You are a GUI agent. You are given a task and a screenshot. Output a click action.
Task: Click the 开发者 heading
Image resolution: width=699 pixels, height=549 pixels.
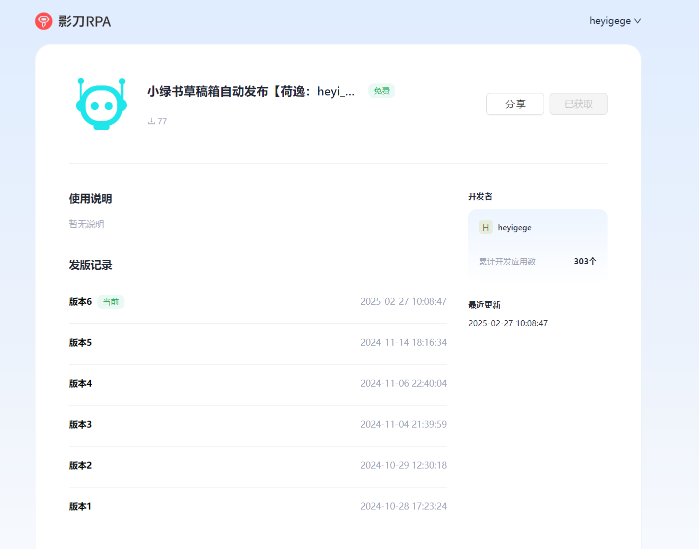pos(480,197)
